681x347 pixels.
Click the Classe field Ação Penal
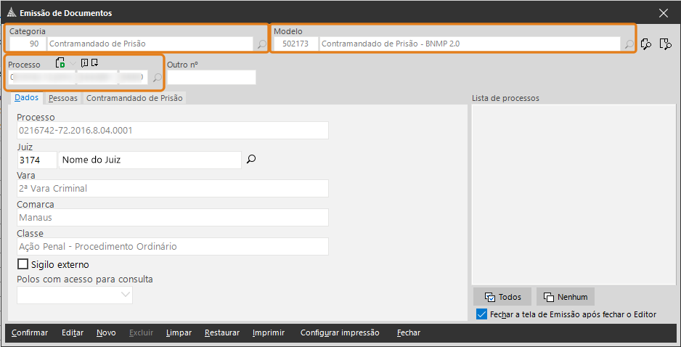click(x=173, y=246)
